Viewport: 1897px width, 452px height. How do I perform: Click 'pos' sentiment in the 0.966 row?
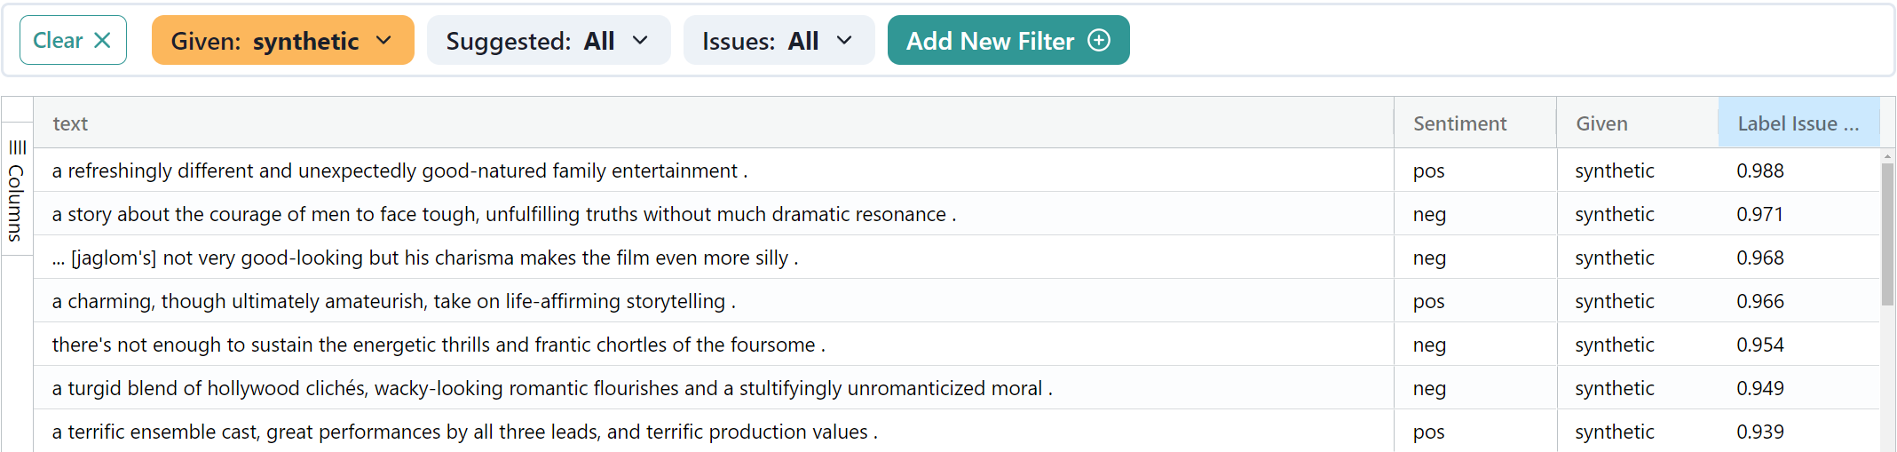click(x=1429, y=302)
